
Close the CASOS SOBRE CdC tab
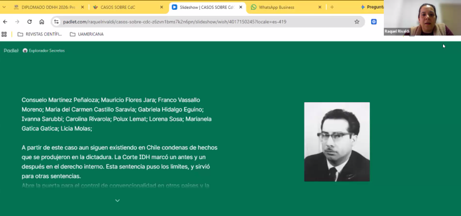[161, 8]
